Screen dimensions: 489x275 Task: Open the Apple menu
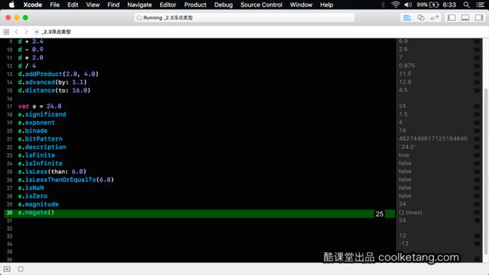(11, 5)
